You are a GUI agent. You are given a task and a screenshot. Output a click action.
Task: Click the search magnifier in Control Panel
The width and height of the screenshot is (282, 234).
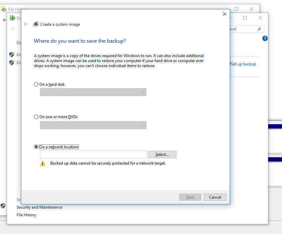[259, 29]
